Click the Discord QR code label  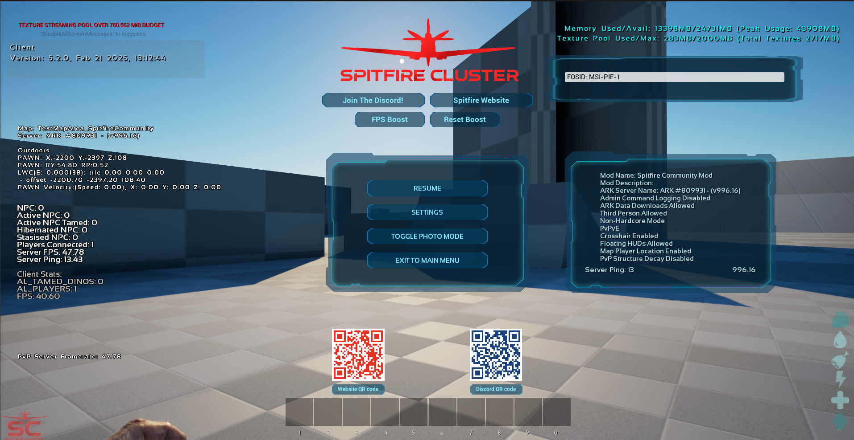496,389
